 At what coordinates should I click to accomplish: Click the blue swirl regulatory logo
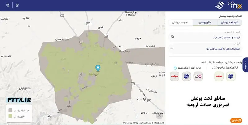[220, 5]
